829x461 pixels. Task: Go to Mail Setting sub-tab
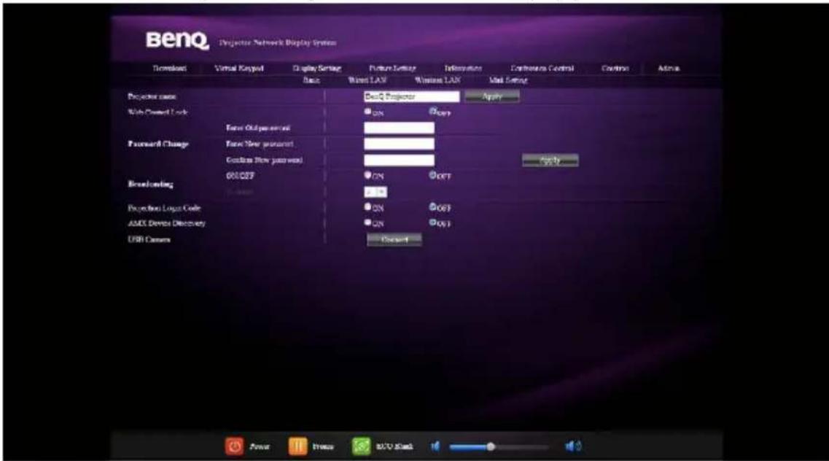[508, 80]
